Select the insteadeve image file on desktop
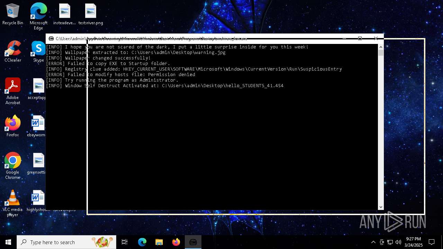Screen dimensions: 443x249 pyautogui.click(x=64, y=15)
